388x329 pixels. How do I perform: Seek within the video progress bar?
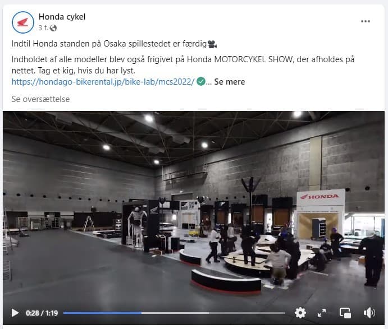(174, 313)
